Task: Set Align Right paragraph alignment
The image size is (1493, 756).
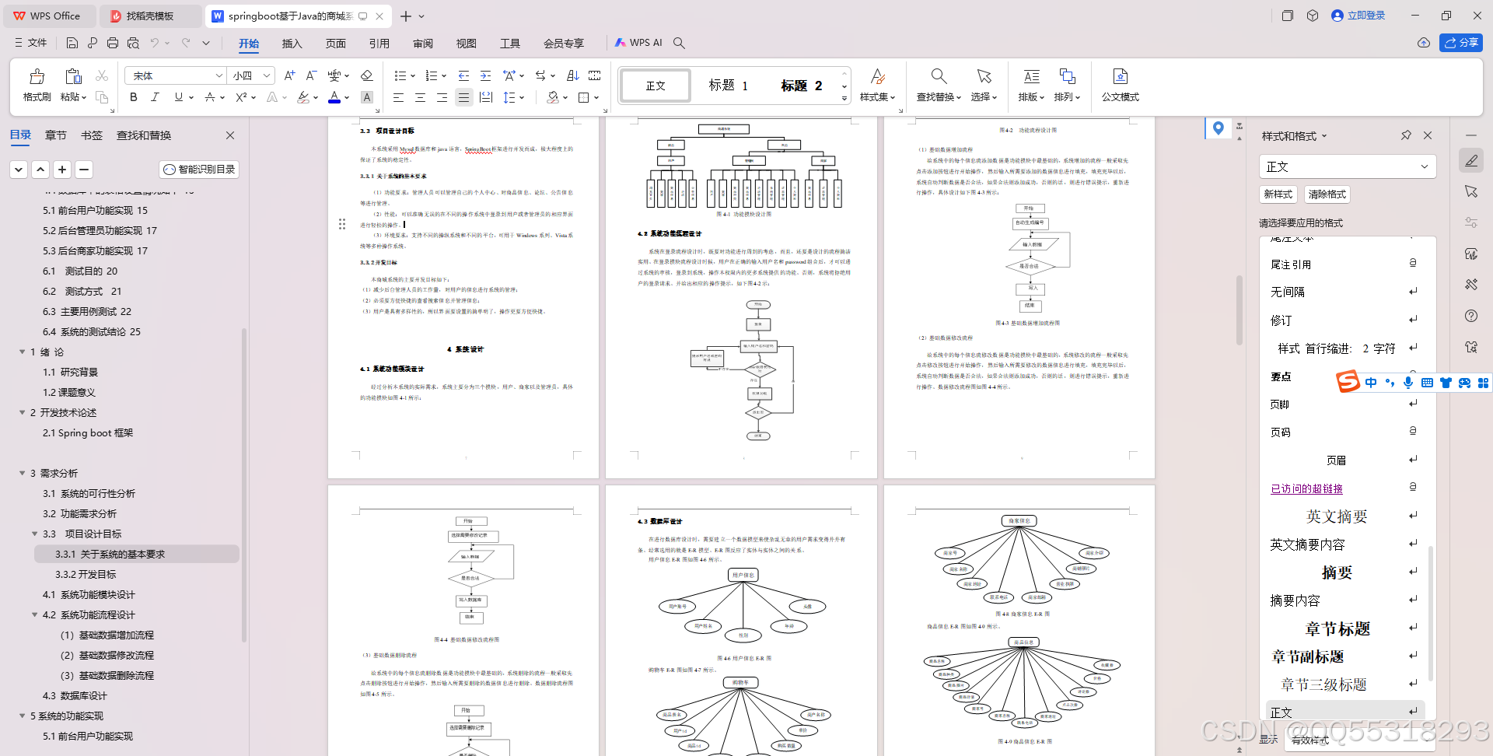Action: tap(442, 97)
